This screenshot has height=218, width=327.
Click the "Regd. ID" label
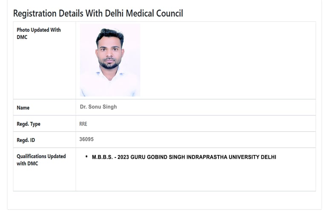[x=26, y=140]
